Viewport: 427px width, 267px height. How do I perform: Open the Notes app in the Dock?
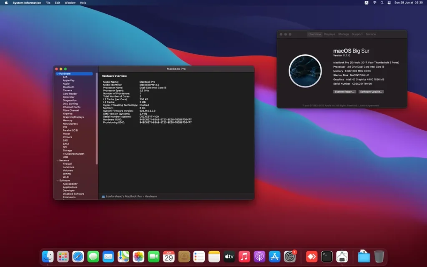[214, 257]
